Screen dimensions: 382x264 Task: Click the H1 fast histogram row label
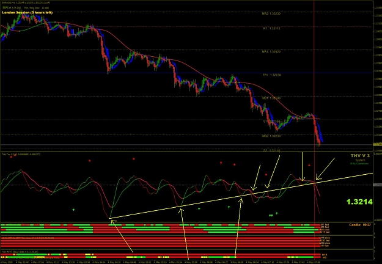(x=325, y=246)
